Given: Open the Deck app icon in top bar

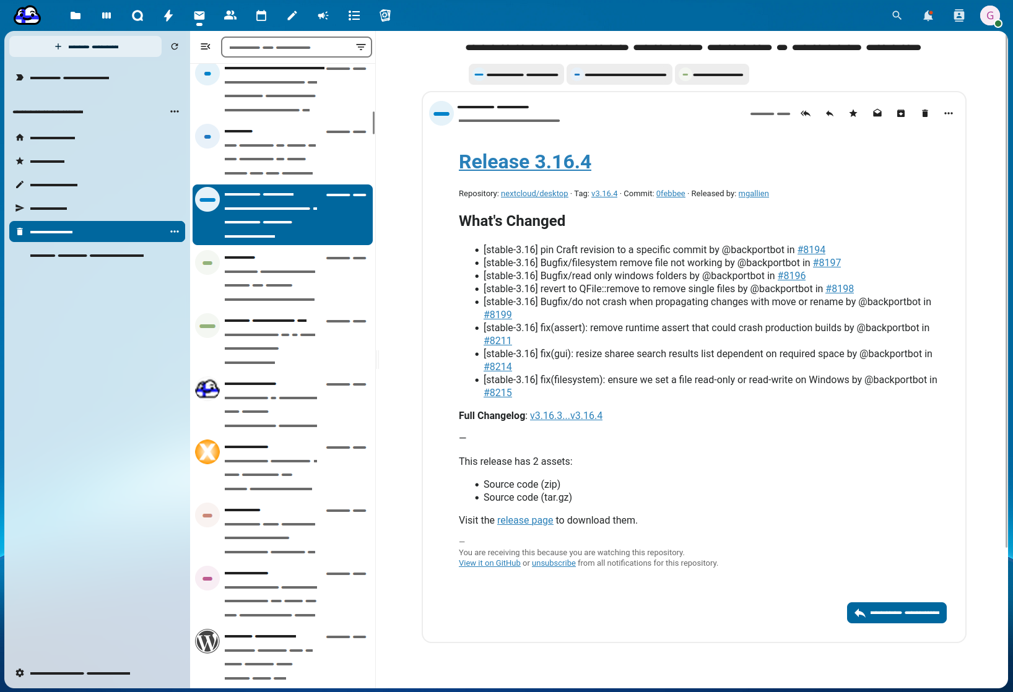Looking at the screenshot, I should 107,15.
